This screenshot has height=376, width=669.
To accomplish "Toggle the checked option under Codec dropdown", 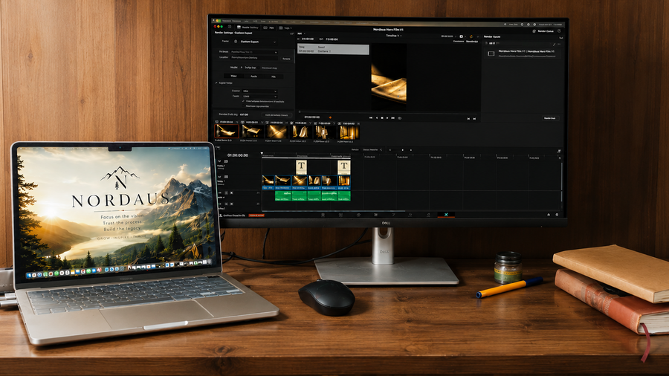I will tap(243, 101).
